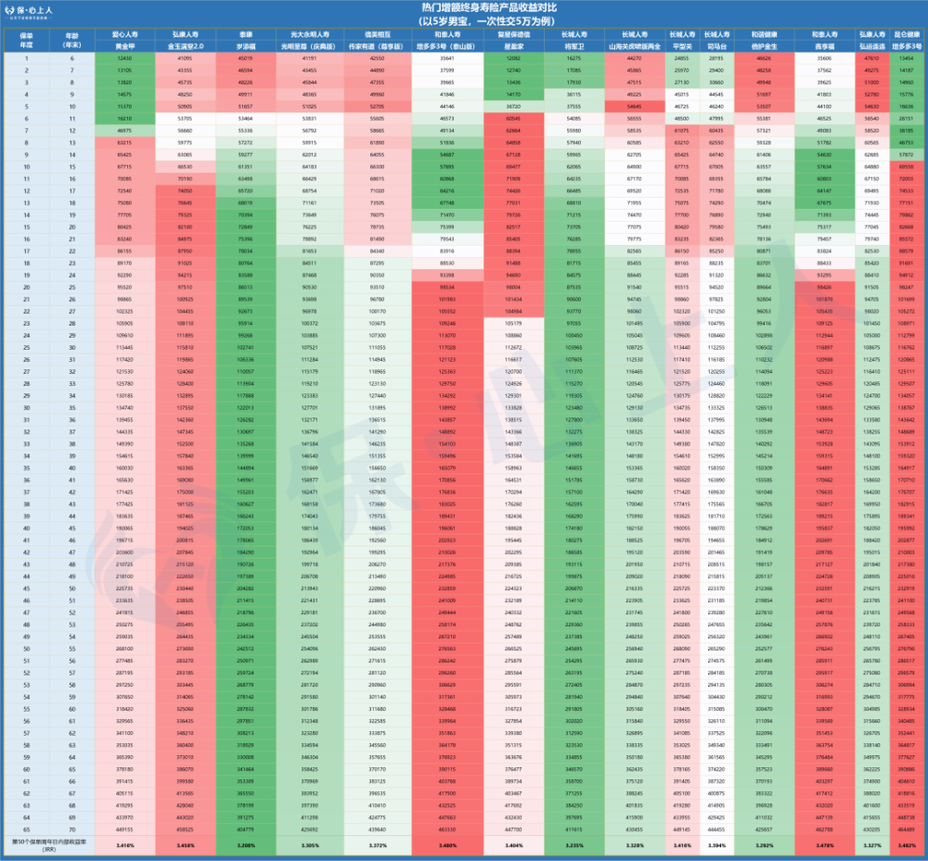Screen dimensions: 928x861
Task: Click the 保·心上人 logo in the header
Action: coord(30,13)
